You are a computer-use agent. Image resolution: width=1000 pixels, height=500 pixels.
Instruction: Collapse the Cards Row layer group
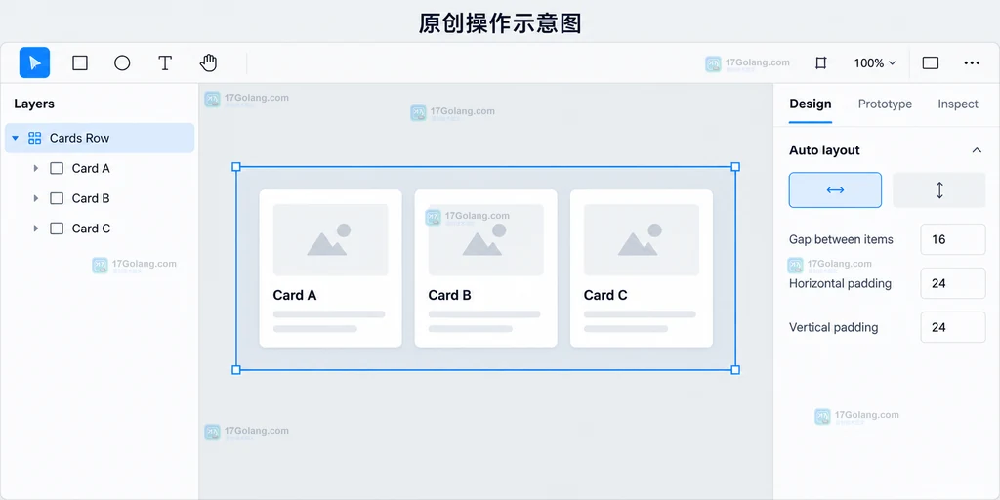tap(16, 138)
